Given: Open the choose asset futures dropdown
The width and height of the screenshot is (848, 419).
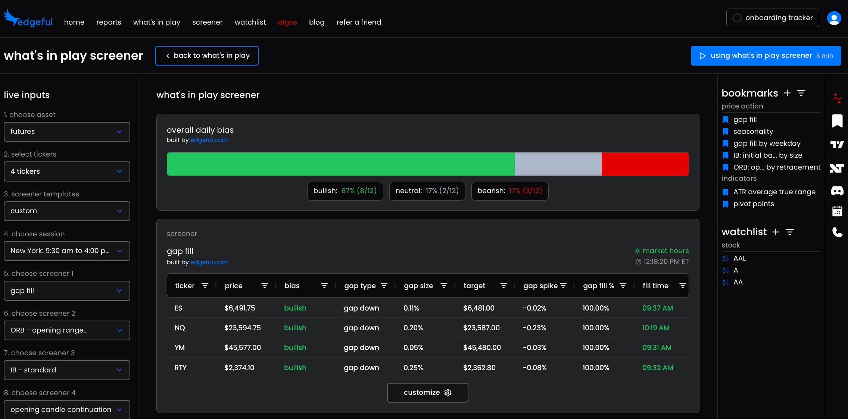Looking at the screenshot, I should point(67,132).
